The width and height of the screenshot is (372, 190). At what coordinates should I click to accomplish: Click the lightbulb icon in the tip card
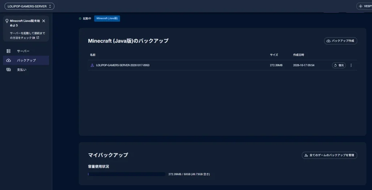coord(7,21)
